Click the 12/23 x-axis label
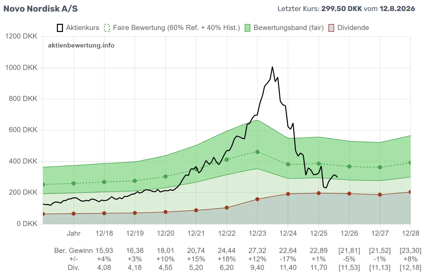The height and width of the screenshot is (275, 425). (x=257, y=233)
